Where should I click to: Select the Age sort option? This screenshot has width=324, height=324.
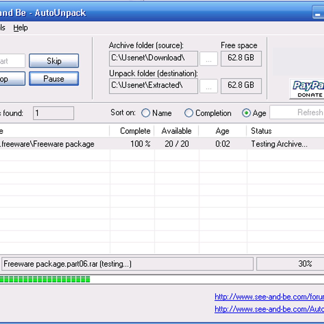pyautogui.click(x=246, y=113)
